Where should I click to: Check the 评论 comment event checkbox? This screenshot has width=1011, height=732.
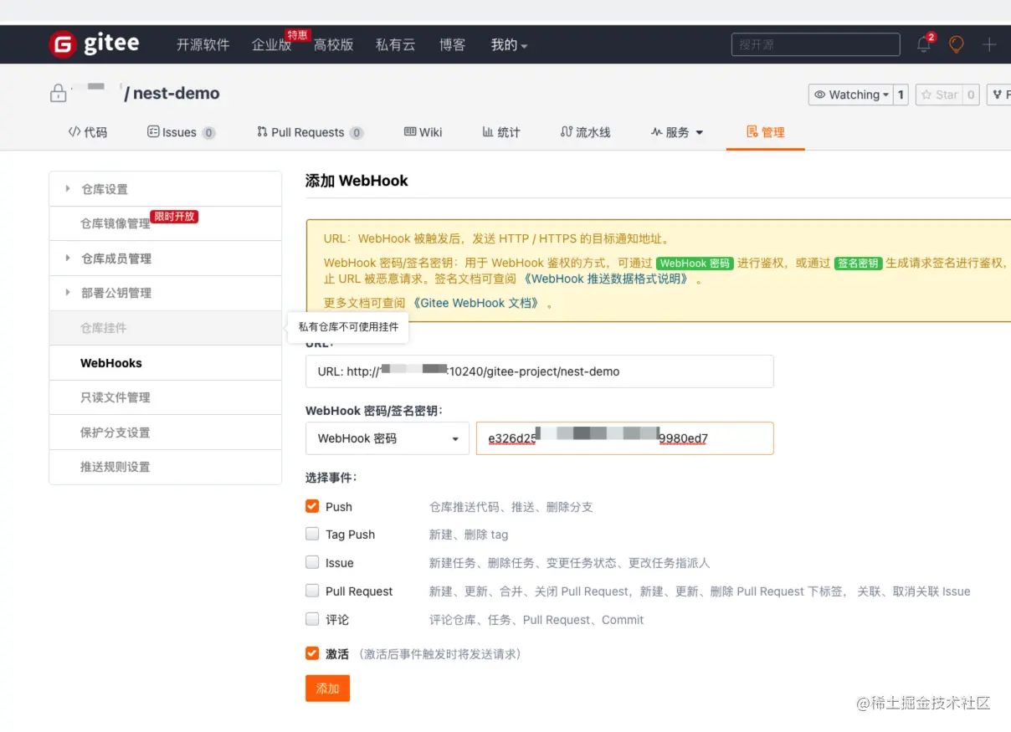coord(312,619)
